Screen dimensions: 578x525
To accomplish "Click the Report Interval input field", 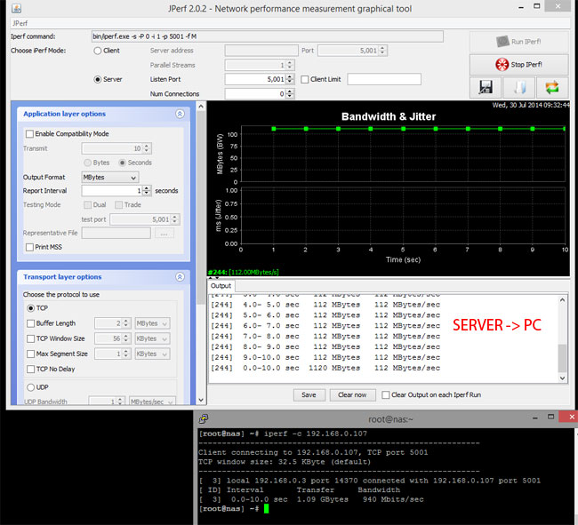I will click(112, 191).
